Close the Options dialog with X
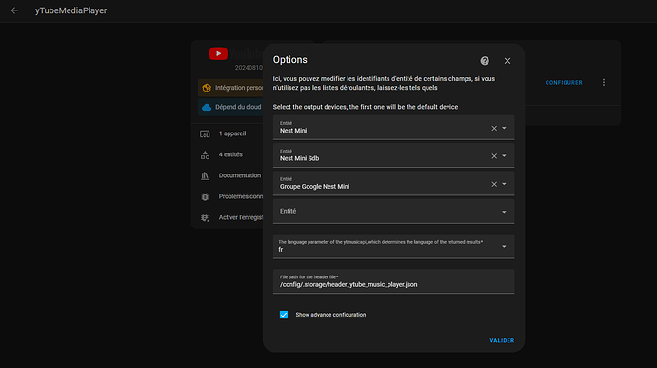This screenshot has width=657, height=368. point(507,61)
